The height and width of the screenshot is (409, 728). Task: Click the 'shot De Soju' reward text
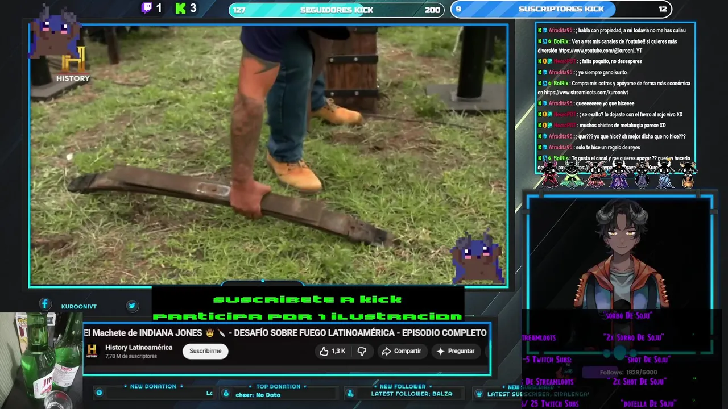[x=648, y=360]
